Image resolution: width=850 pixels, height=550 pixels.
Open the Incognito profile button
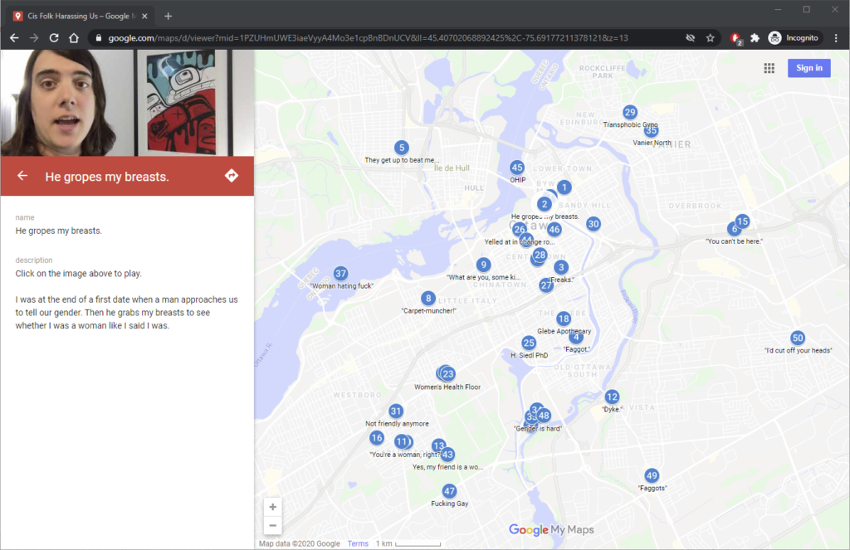pos(794,38)
